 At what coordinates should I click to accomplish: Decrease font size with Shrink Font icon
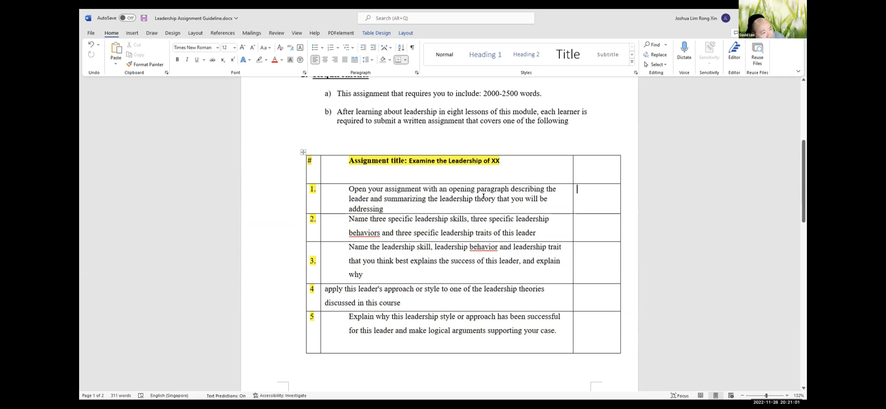pos(252,47)
